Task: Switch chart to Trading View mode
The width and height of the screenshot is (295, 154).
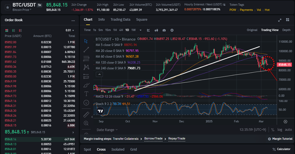Action: pos(270,30)
